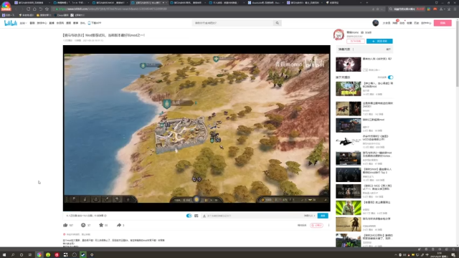This screenshot has width=459, height=258.
Task: Open the pink report button below the video
Action: (316, 225)
